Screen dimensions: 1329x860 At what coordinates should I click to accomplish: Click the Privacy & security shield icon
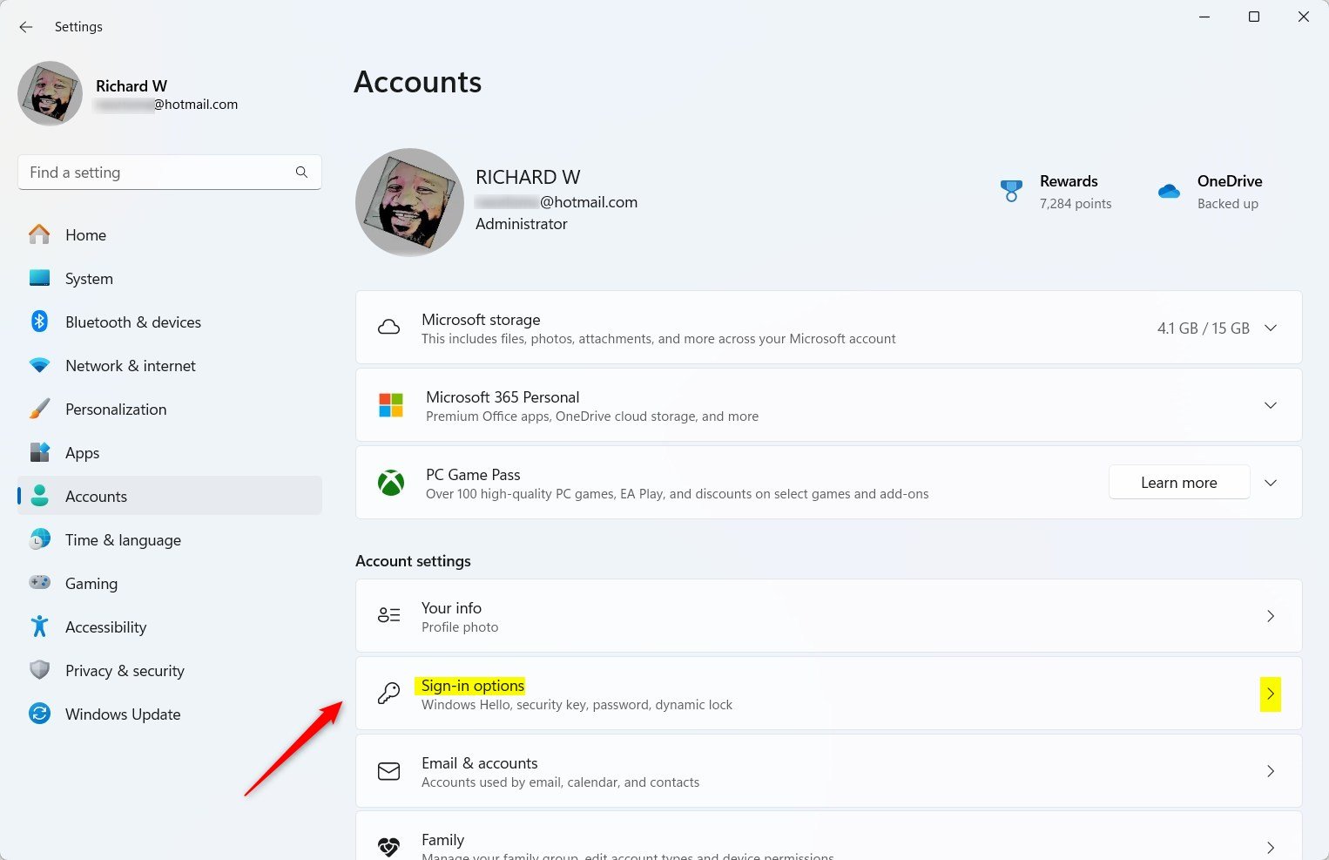pyautogui.click(x=40, y=670)
